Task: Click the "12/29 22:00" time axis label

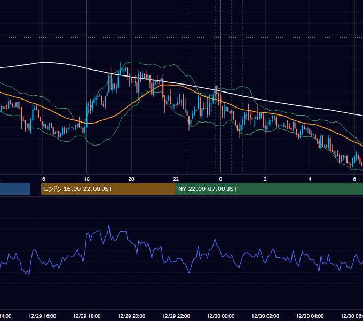Action: click(176, 316)
